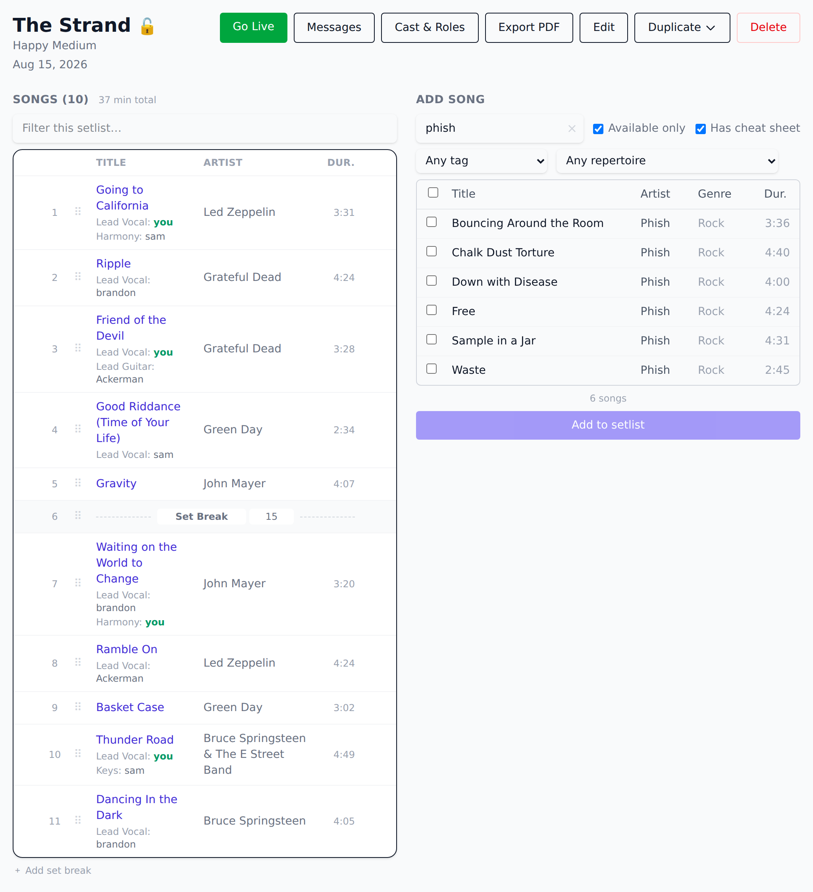813x892 pixels.
Task: Toggle the Available only checkbox
Action: click(x=598, y=129)
